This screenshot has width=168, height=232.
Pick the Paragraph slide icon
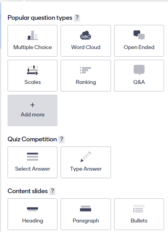(86, 209)
